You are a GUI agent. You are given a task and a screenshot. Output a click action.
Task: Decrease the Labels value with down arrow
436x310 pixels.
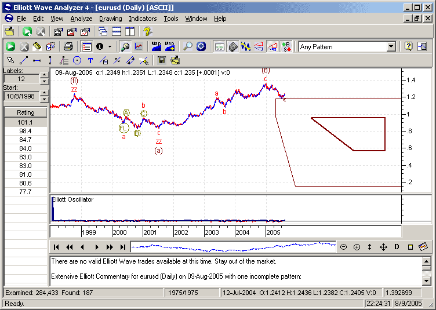44,81
